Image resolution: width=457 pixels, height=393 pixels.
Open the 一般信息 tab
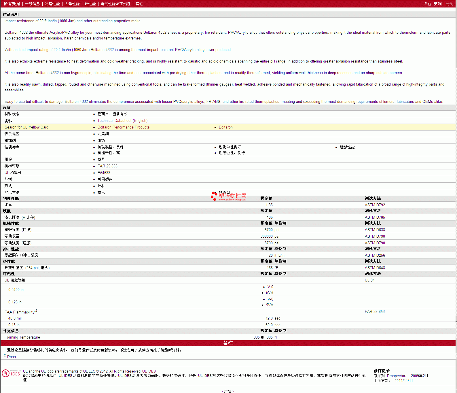coord(33,4)
